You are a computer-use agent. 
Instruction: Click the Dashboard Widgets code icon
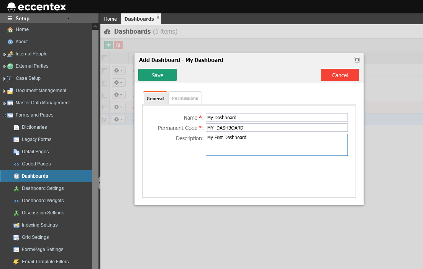coord(16,201)
